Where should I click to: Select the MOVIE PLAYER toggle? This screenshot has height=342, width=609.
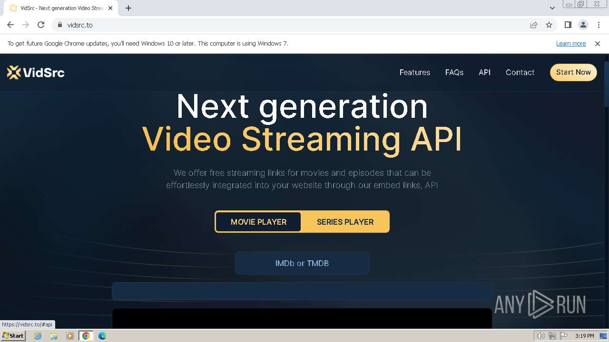pyautogui.click(x=258, y=222)
